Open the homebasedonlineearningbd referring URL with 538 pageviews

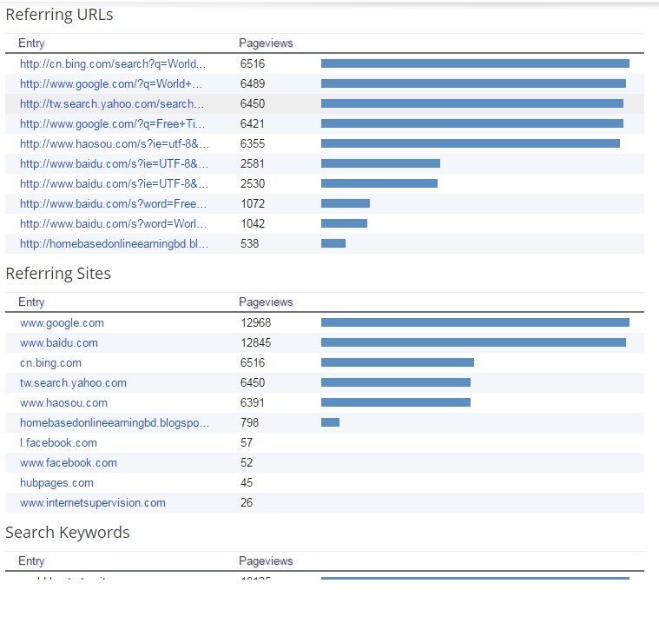pyautogui.click(x=114, y=243)
